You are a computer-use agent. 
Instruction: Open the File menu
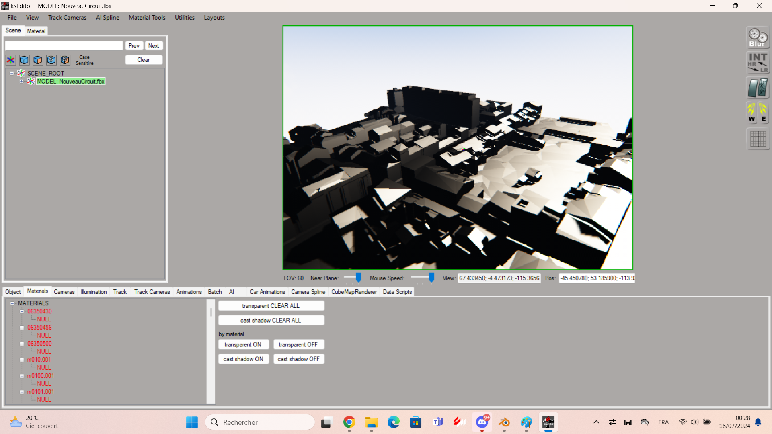pos(12,18)
